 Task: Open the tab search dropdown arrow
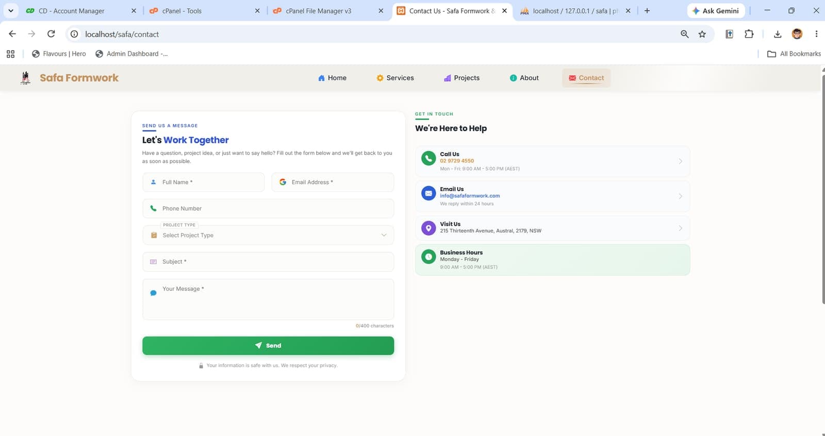click(10, 11)
